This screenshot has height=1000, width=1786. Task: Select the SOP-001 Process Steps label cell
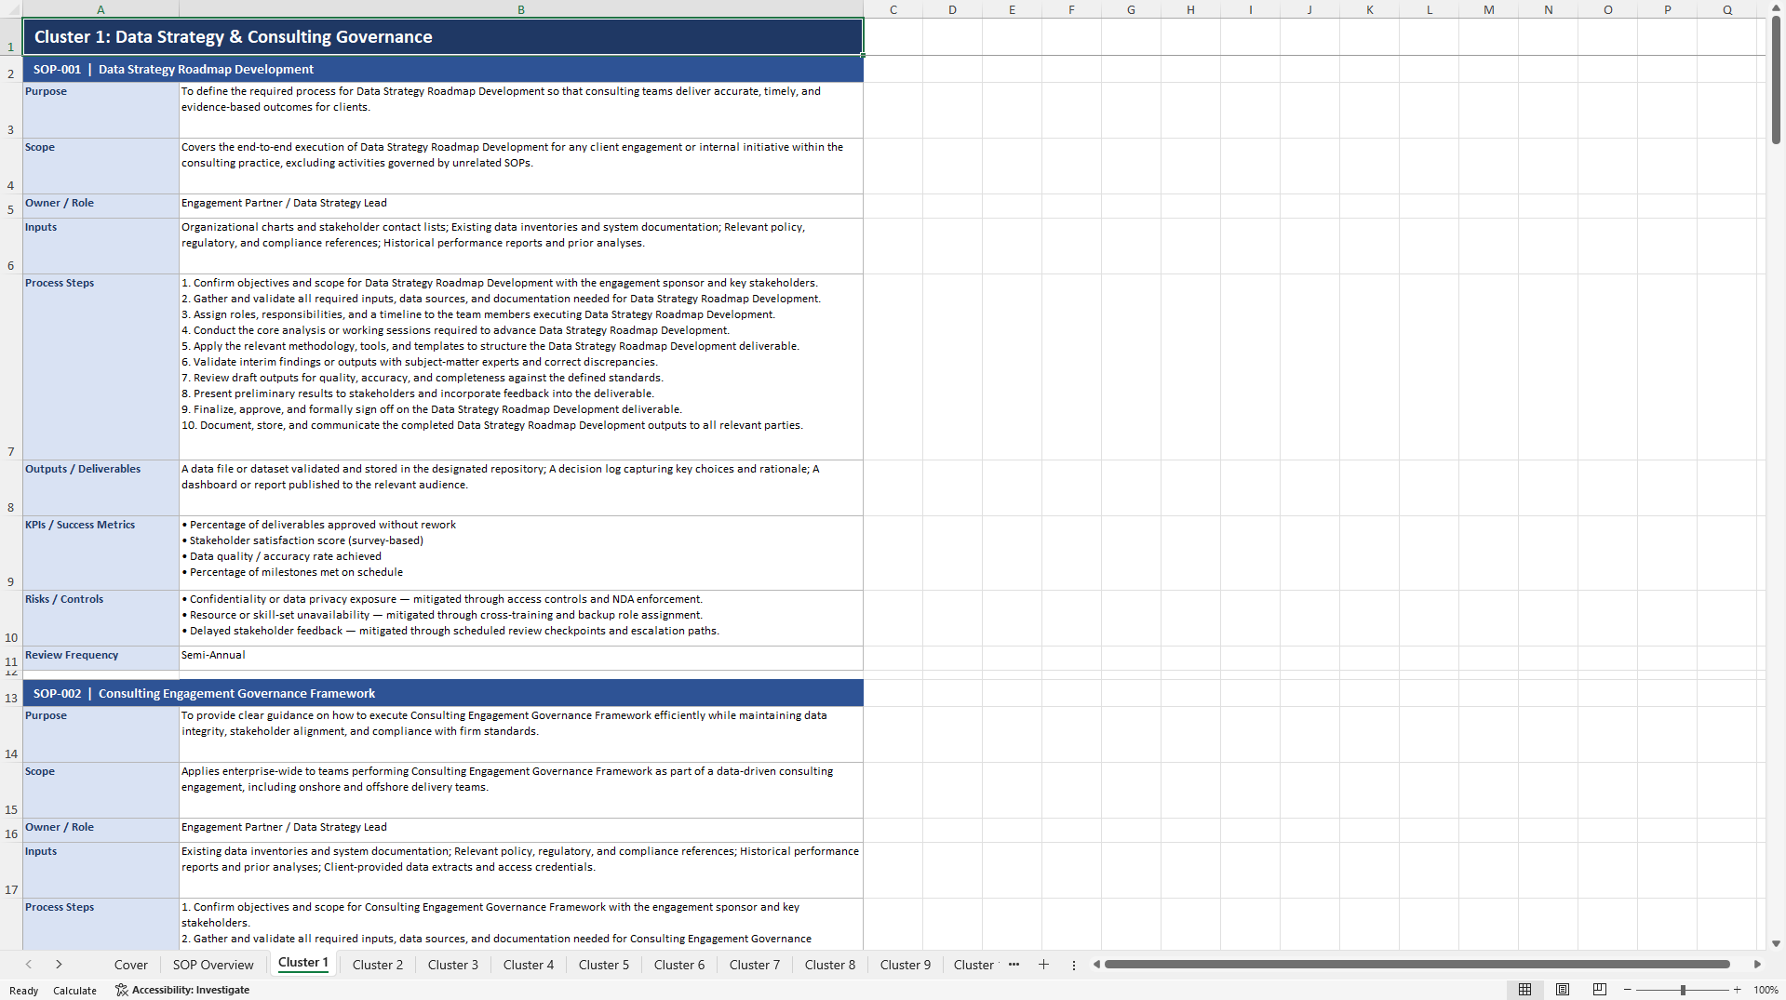(x=101, y=367)
